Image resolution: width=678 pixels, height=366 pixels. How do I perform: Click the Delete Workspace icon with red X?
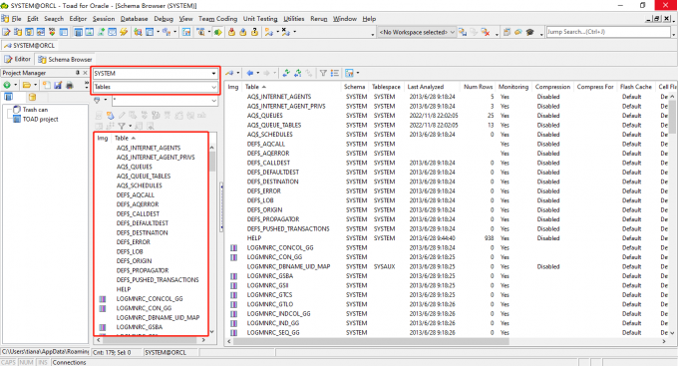486,32
